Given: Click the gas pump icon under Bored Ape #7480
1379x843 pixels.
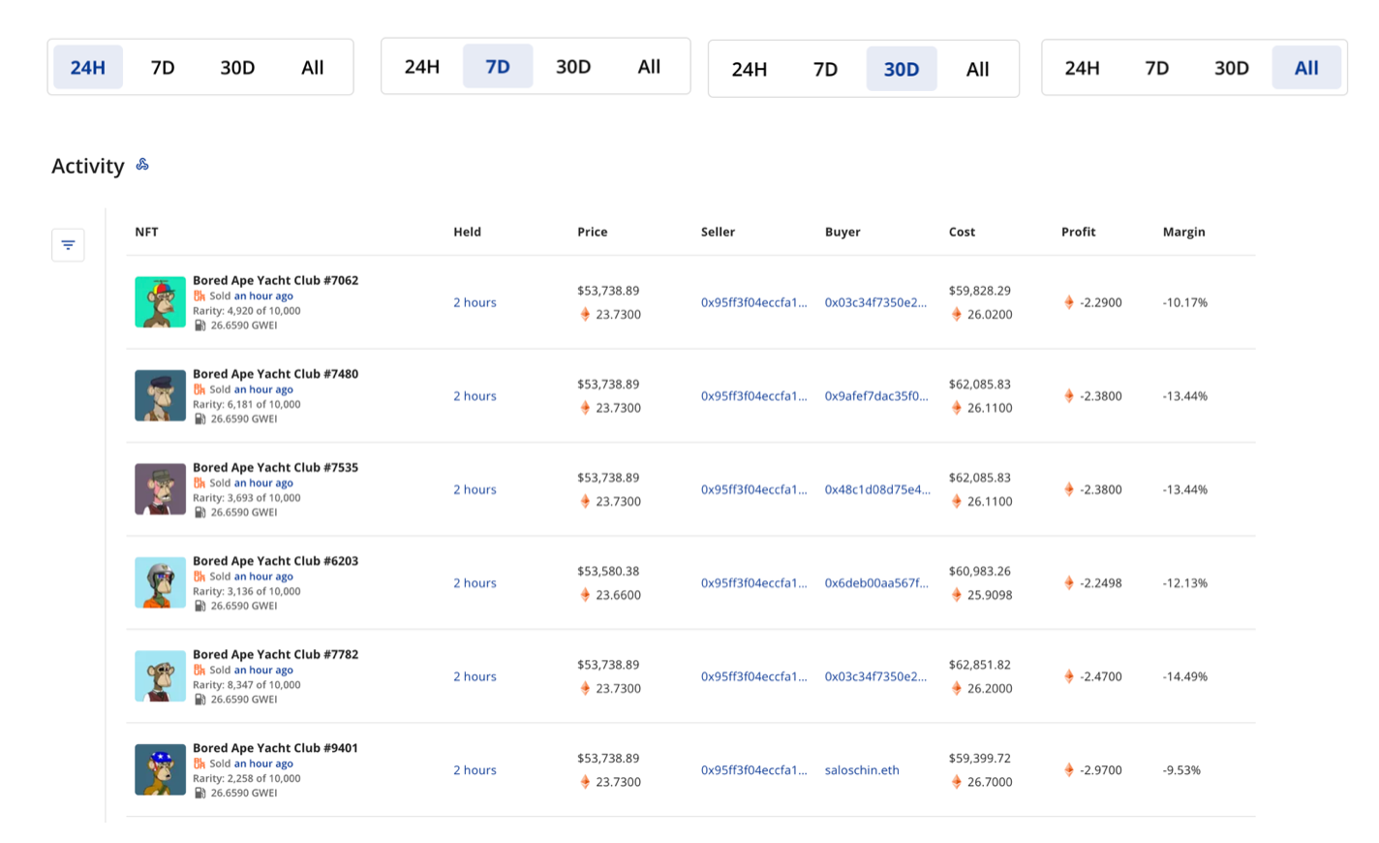Looking at the screenshot, I should [199, 420].
